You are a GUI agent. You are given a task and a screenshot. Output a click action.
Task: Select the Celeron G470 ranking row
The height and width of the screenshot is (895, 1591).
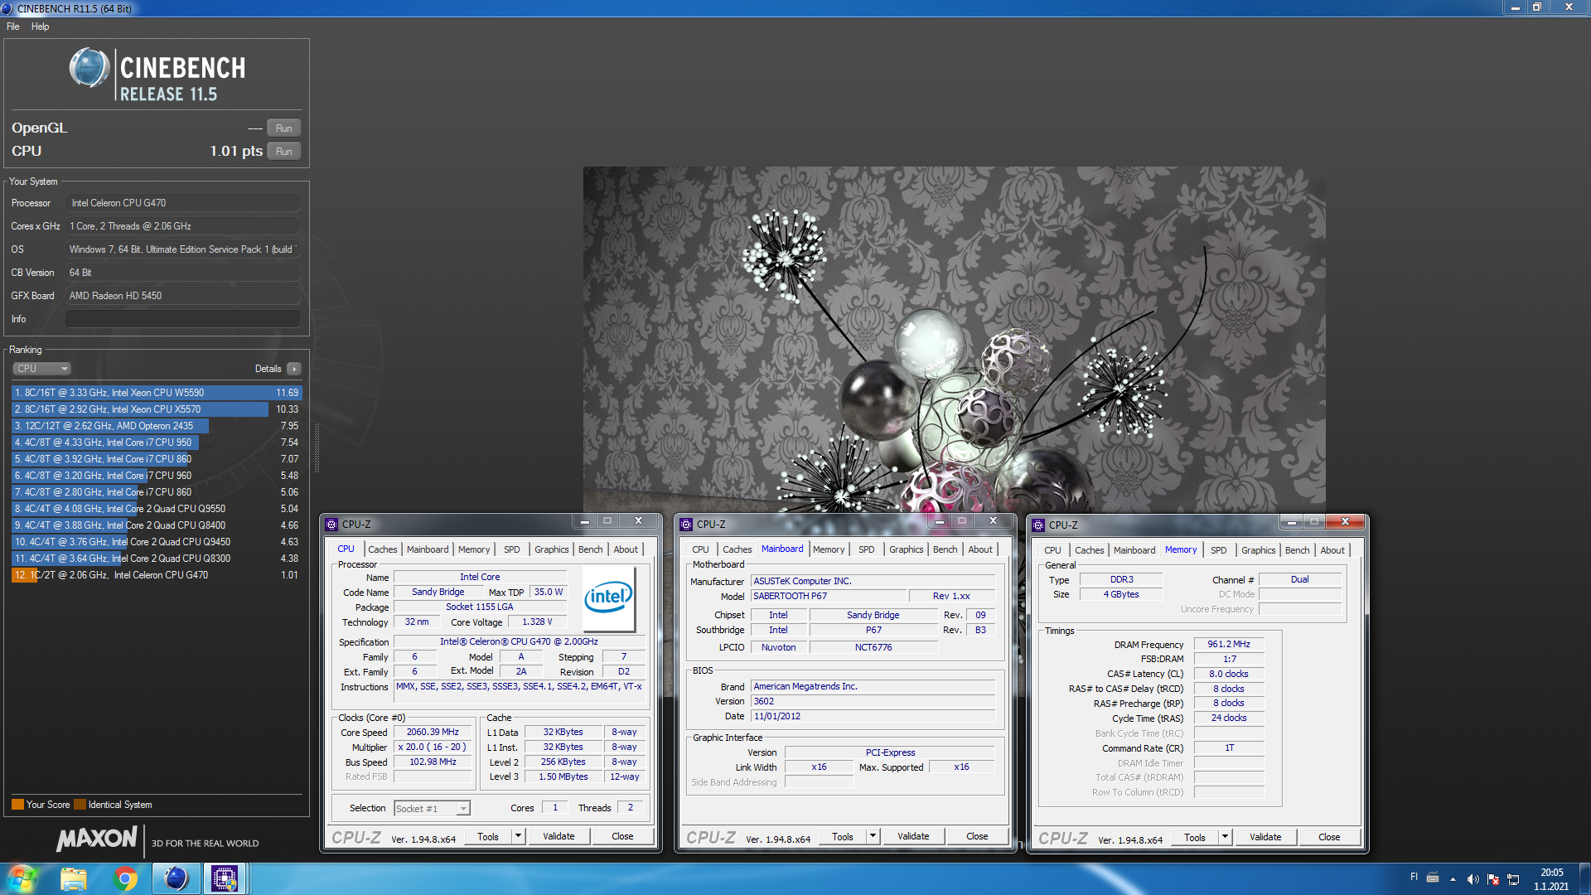click(x=157, y=575)
